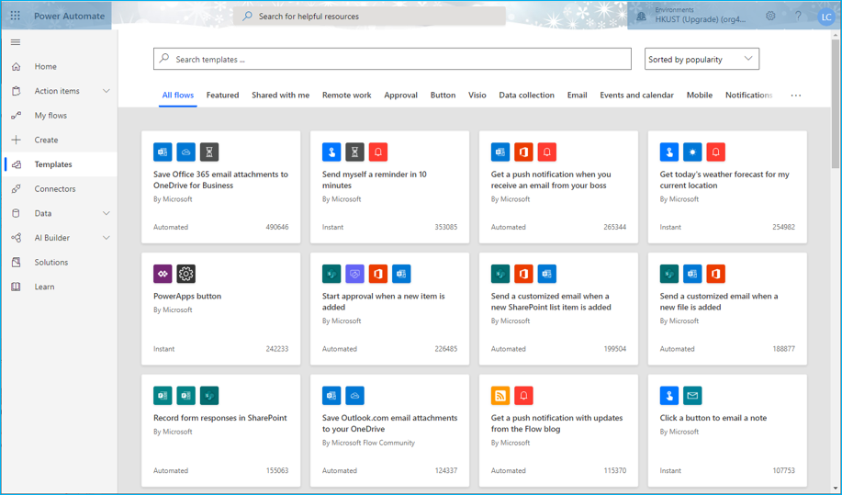
Task: Click the Home icon in sidebar
Action: [17, 66]
